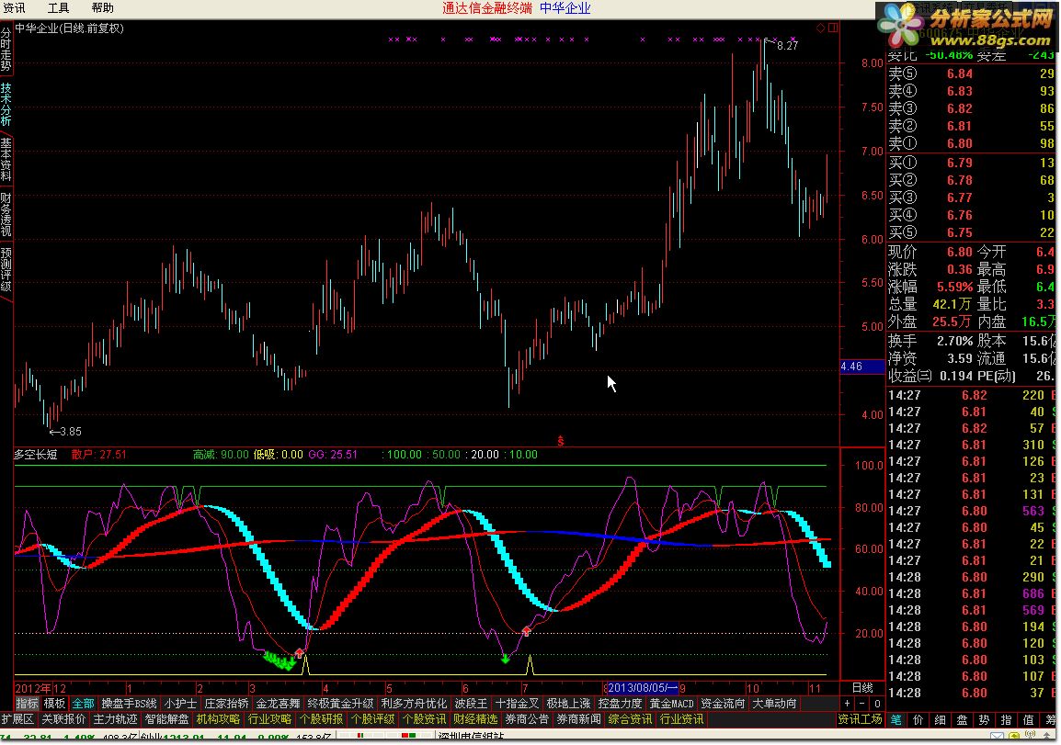Screen dimensions: 1061x745
Task: Click the blue 中华企业 title link
Action: coord(565,8)
